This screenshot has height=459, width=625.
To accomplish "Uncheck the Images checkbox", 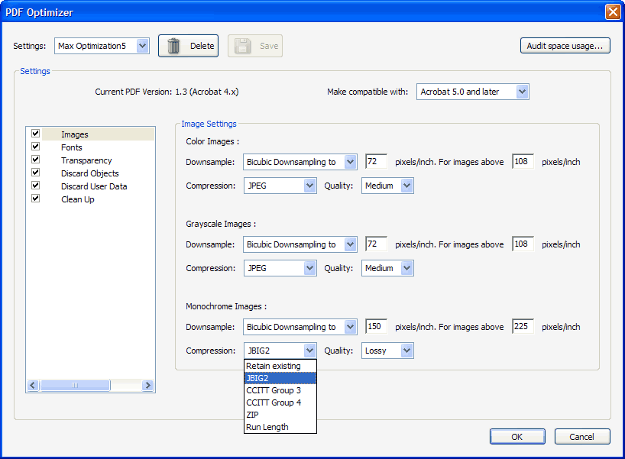I will click(35, 134).
